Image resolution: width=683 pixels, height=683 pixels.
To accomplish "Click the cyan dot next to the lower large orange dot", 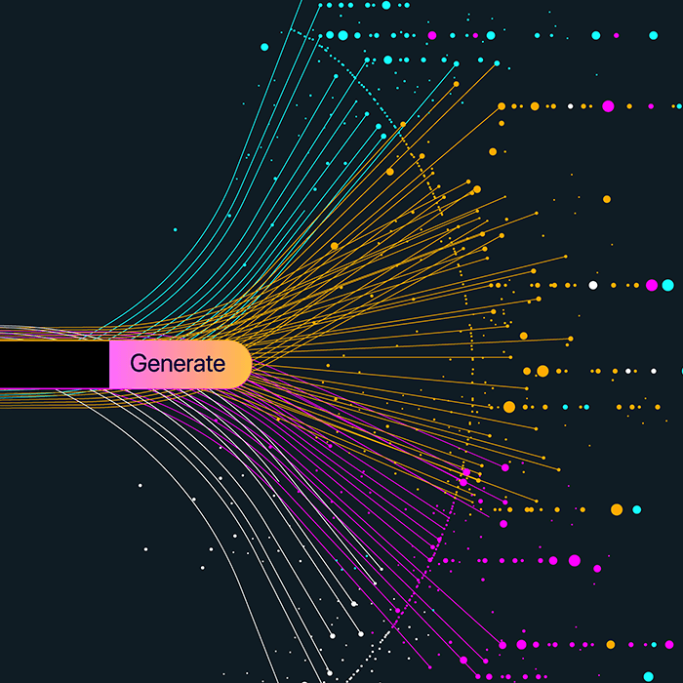I will [x=637, y=509].
